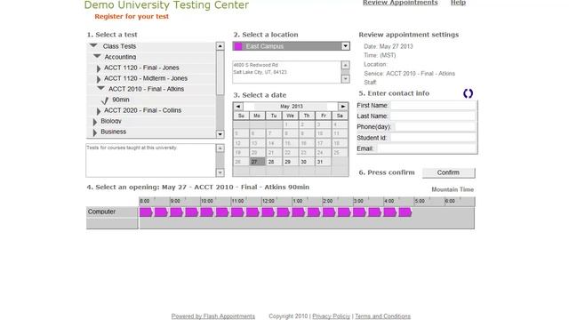Collapse the Class Tests tree node
The width and height of the screenshot is (569, 320).
(x=93, y=45)
